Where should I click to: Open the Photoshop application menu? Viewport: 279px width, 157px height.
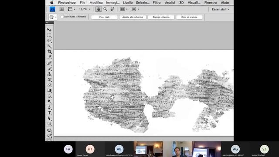tap(67, 3)
